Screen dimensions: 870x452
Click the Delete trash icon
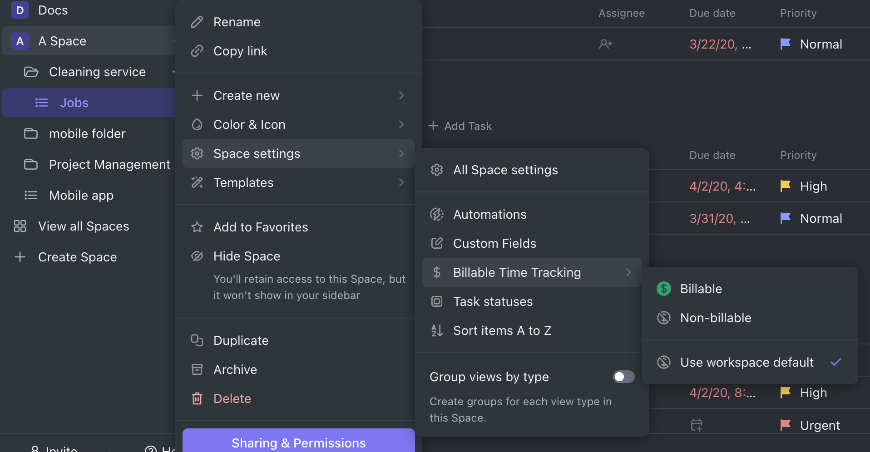tap(197, 398)
